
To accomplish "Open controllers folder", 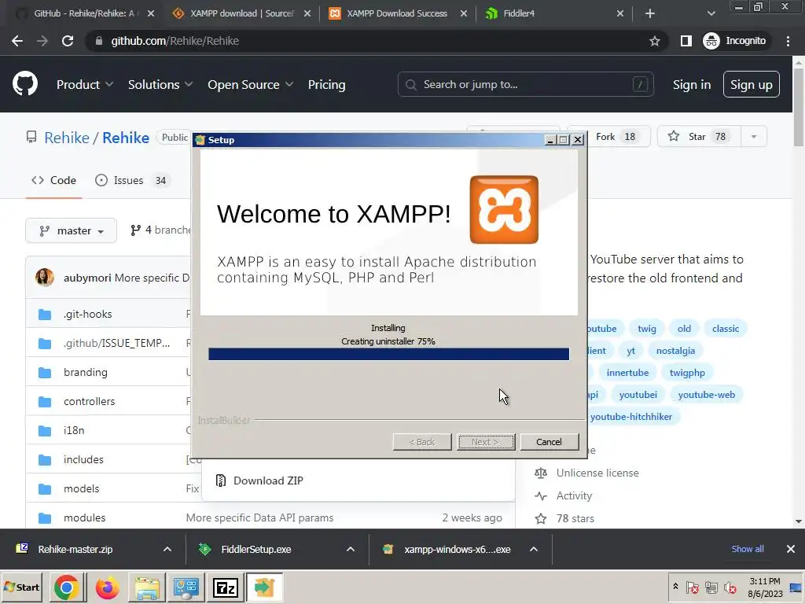I will click(x=90, y=401).
